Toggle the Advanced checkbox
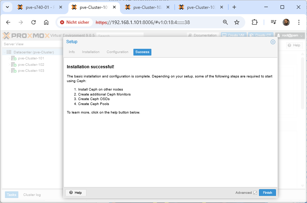Screen dimensions: 307x203 coord(255,193)
